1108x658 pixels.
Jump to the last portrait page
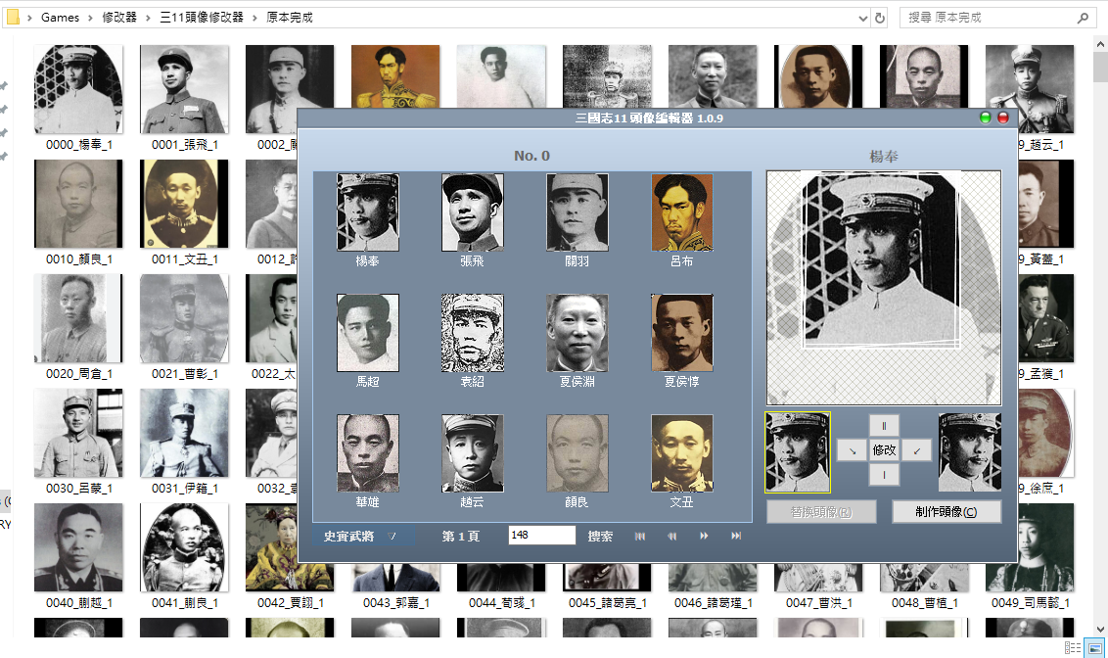click(736, 537)
